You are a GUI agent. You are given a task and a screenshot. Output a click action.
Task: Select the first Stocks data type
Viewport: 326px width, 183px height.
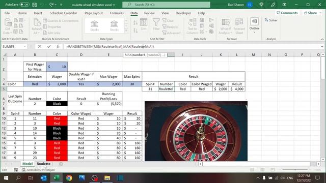tap(94, 26)
